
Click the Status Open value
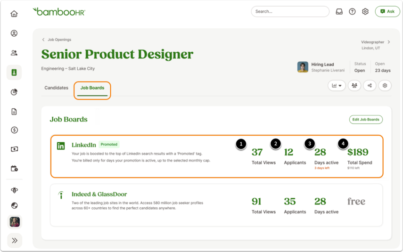tap(360, 70)
